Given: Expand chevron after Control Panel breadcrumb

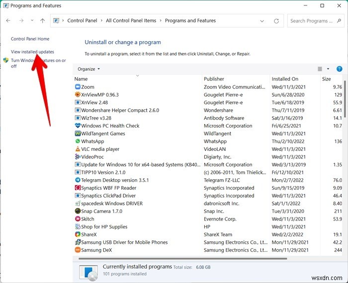Looking at the screenshot, I should [x=101, y=21].
